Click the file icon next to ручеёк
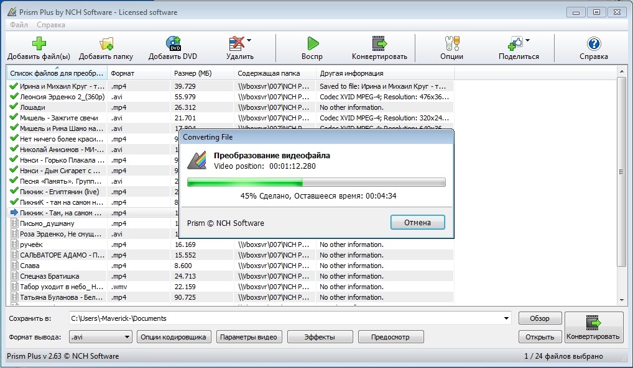 14,245
